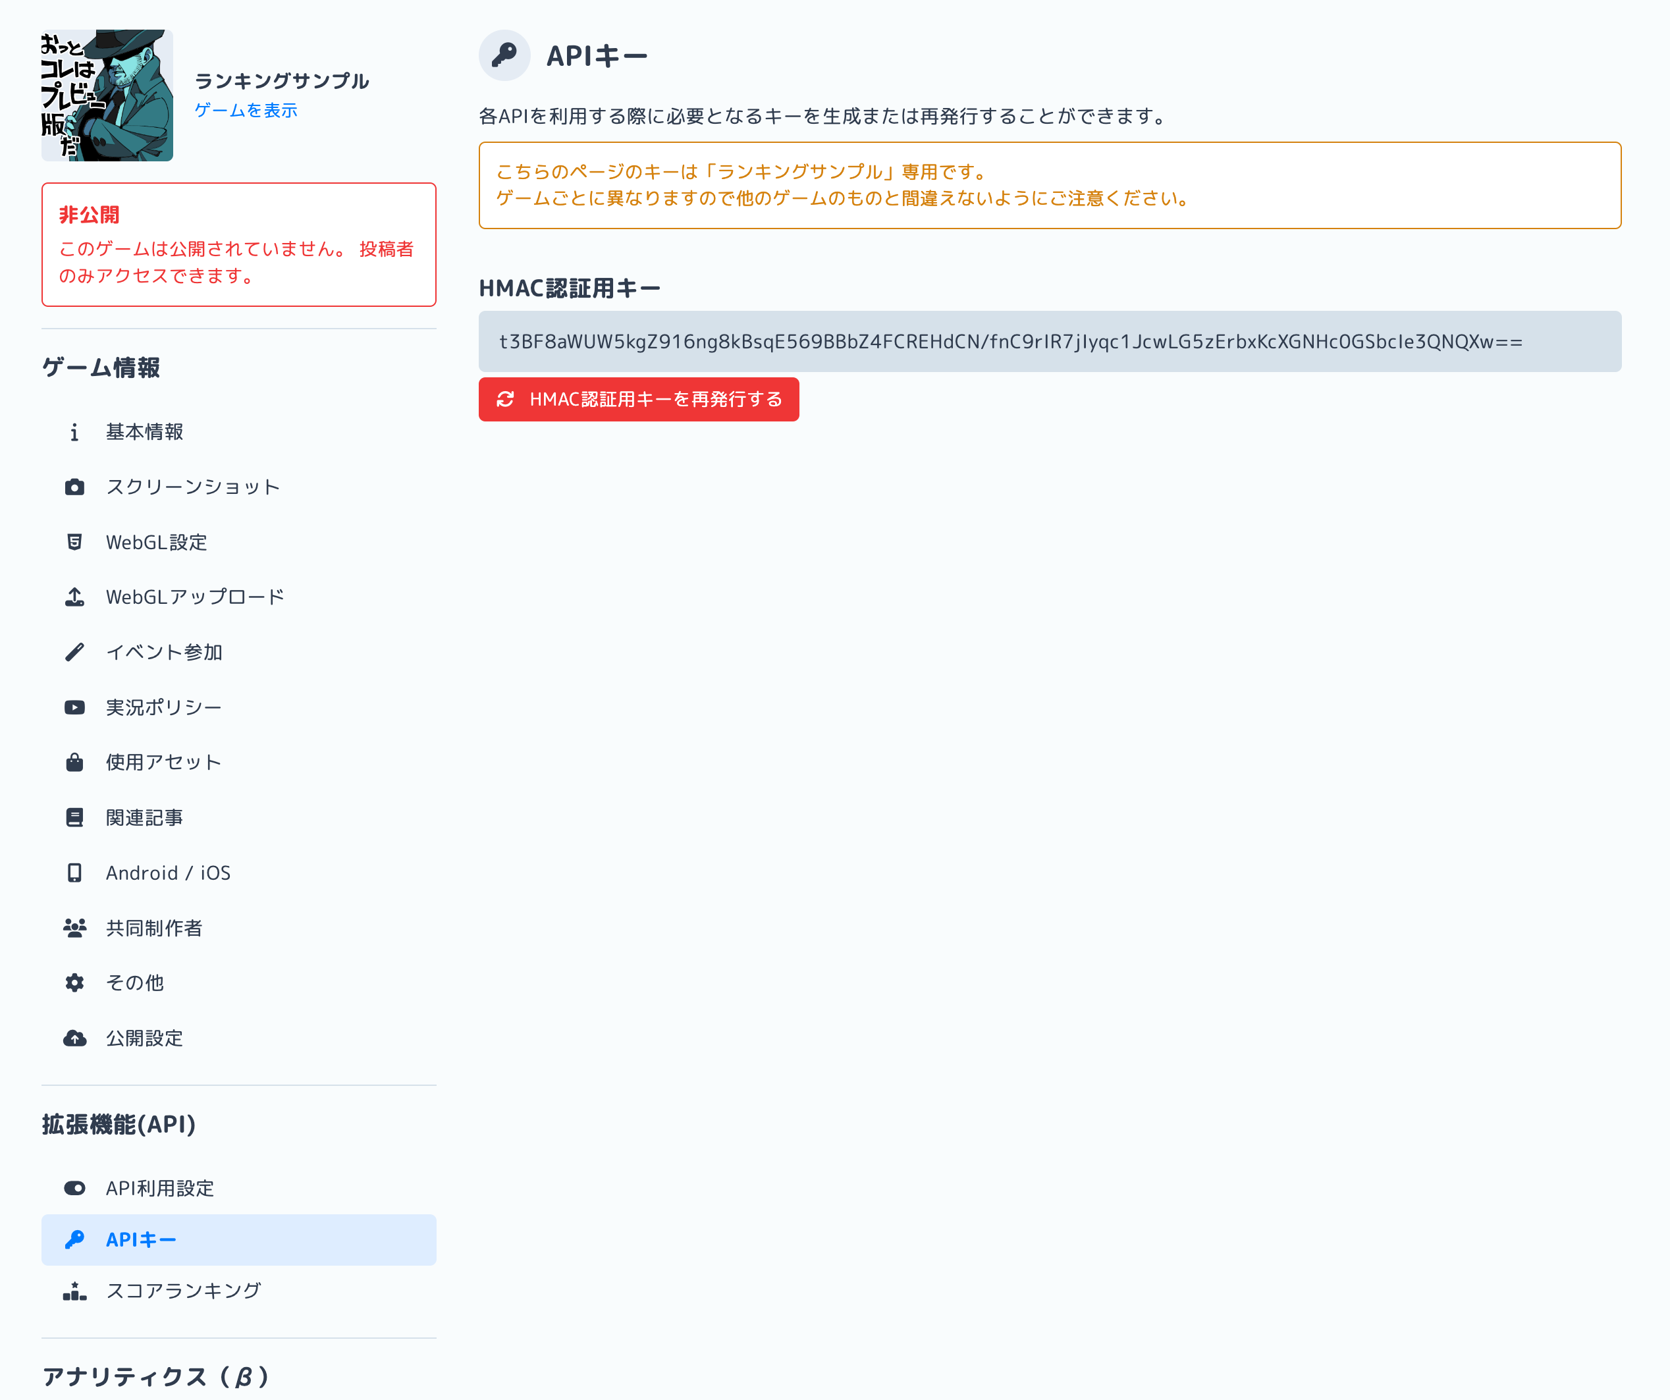Click the people icon next to 共同制作者
The image size is (1670, 1400).
click(75, 927)
